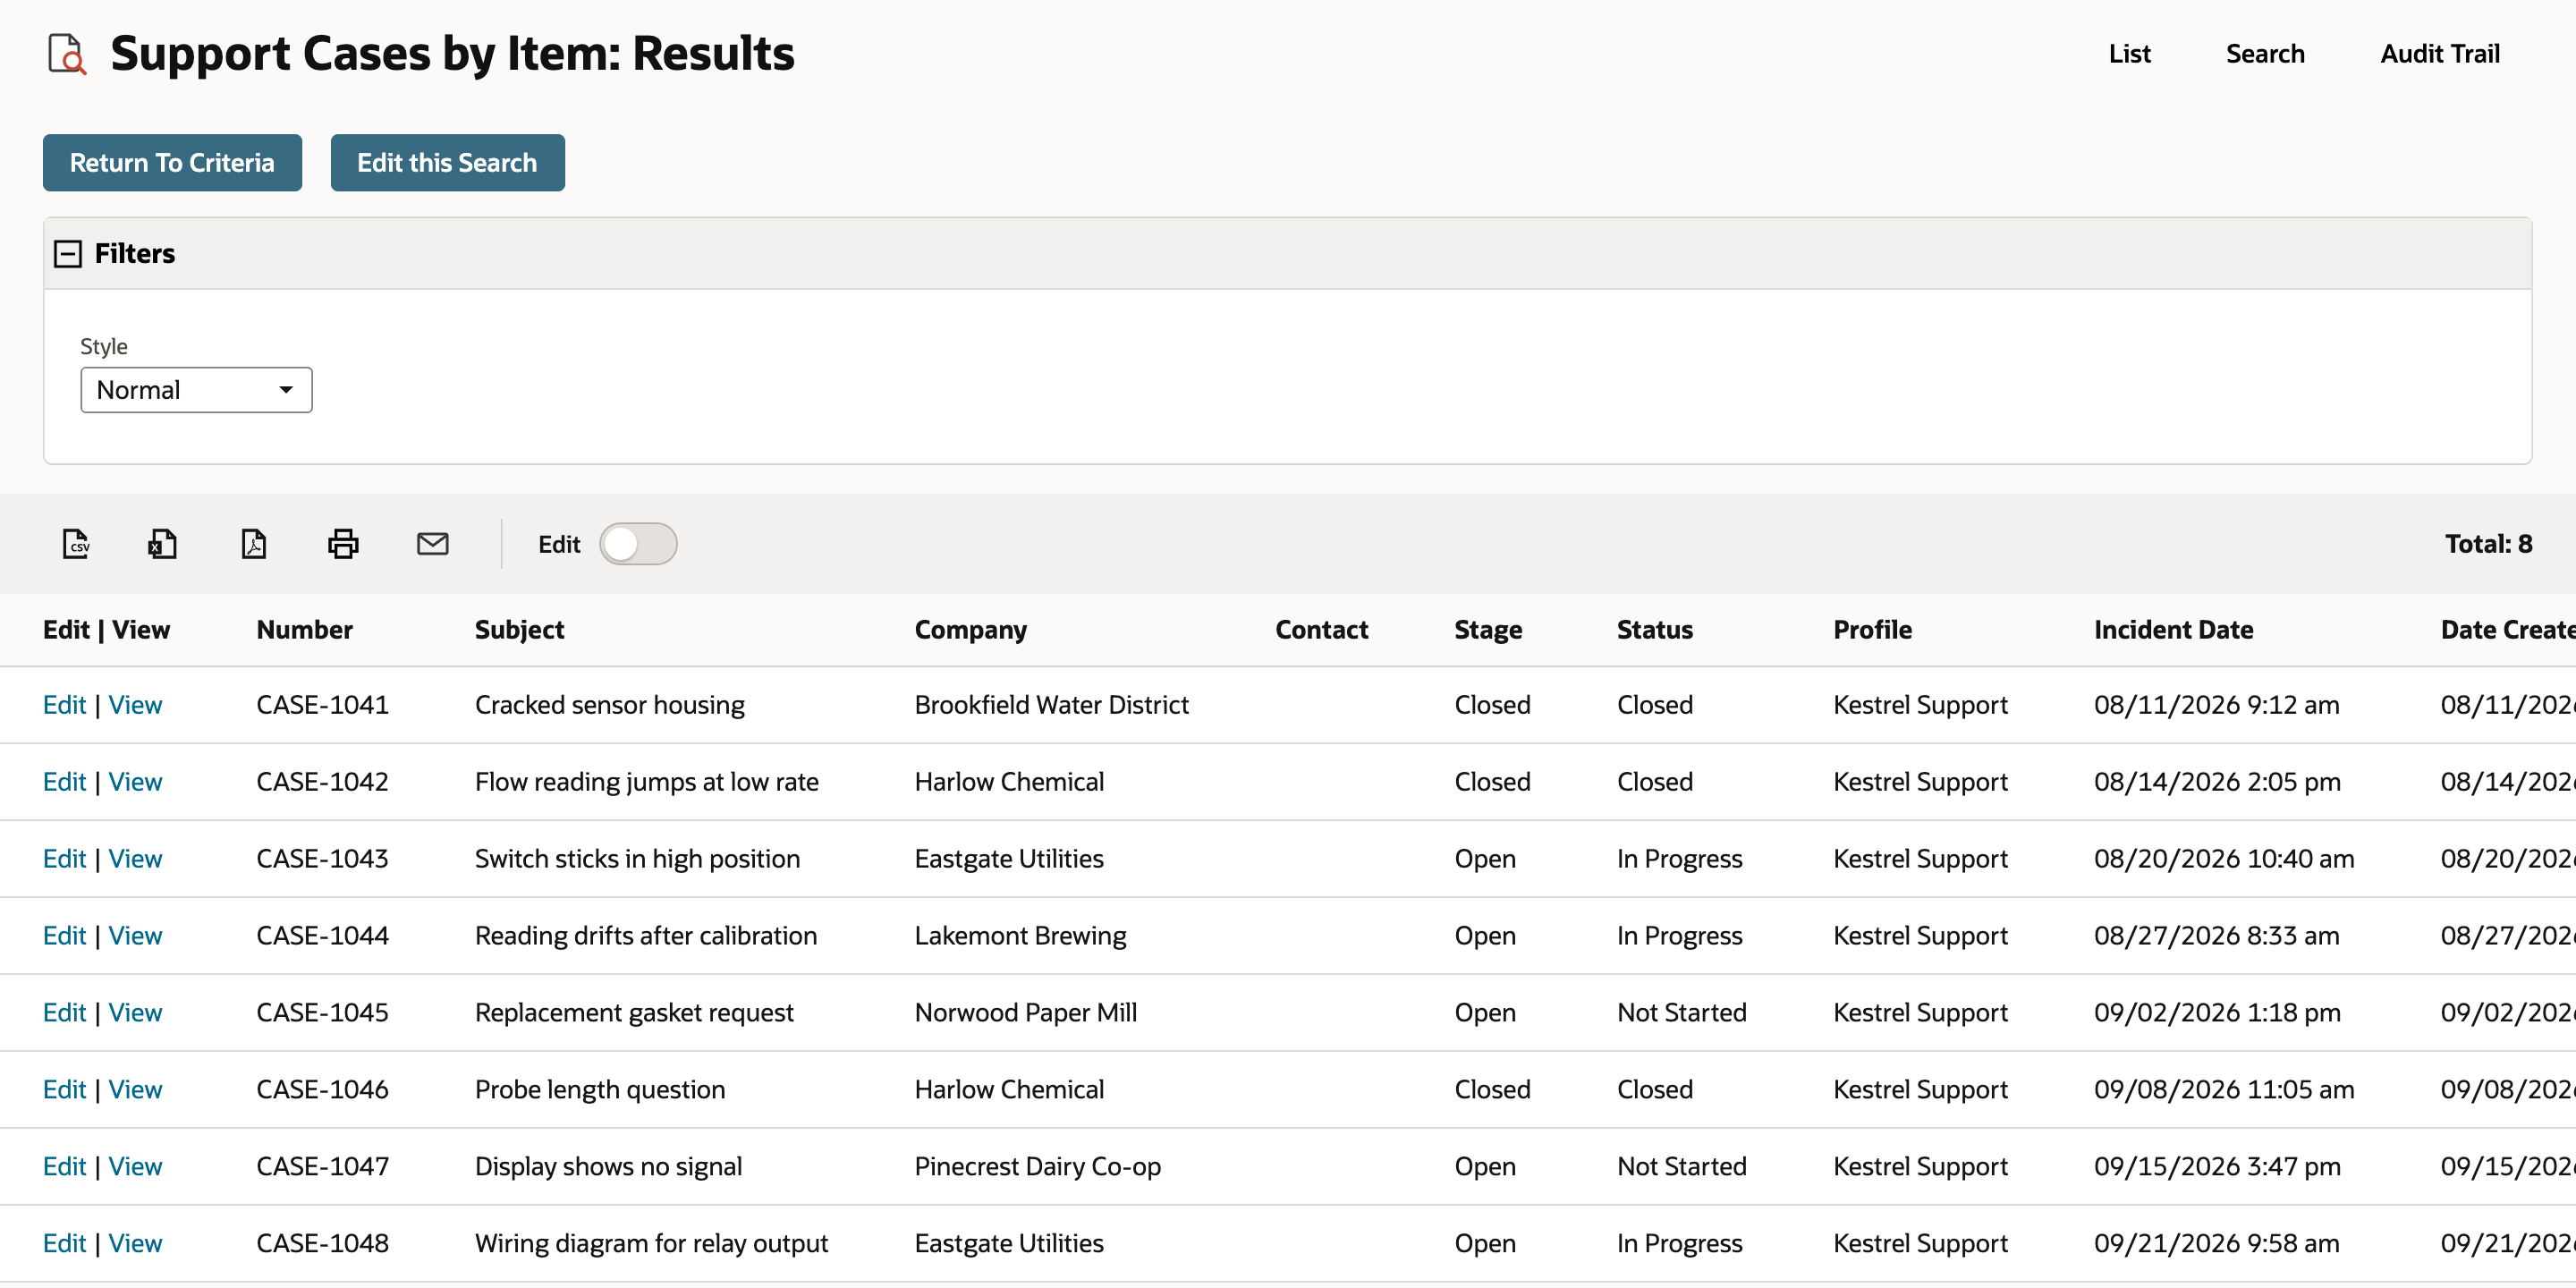Sort by the Subject column header
This screenshot has width=2576, height=1288.
coord(519,630)
